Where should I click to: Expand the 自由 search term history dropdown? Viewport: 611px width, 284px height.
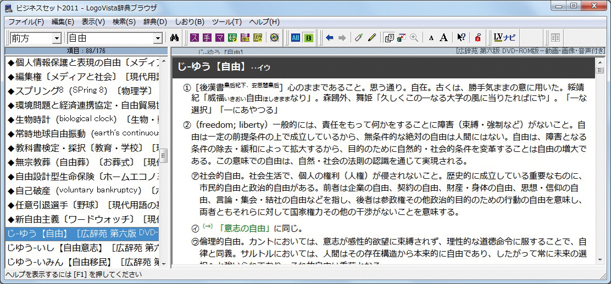158,38
